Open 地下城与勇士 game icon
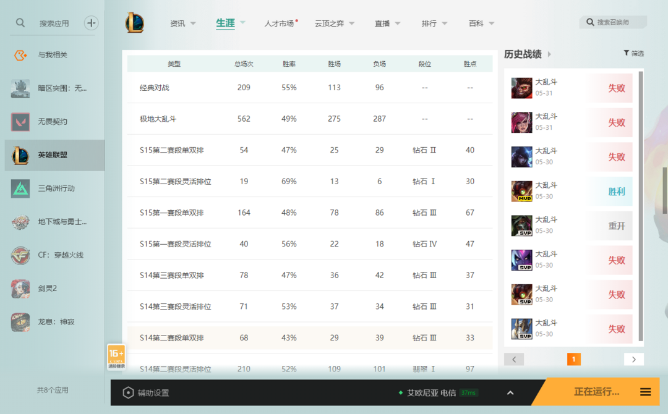668x414 pixels. point(20,222)
